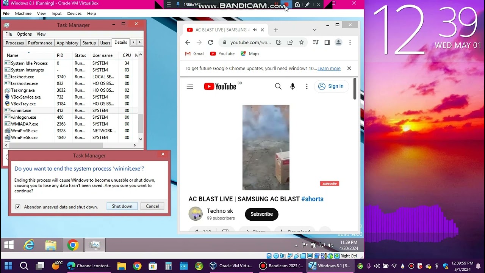Click Bandicam's pencil drawing icon
This screenshot has height=273, width=485.
point(308,5)
